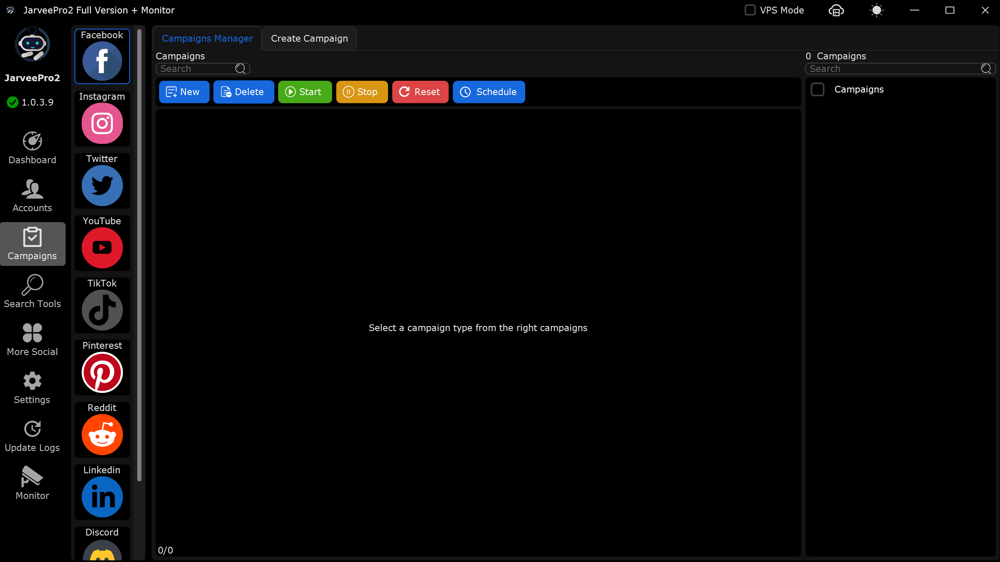Select the TikTok platform icon

102,305
